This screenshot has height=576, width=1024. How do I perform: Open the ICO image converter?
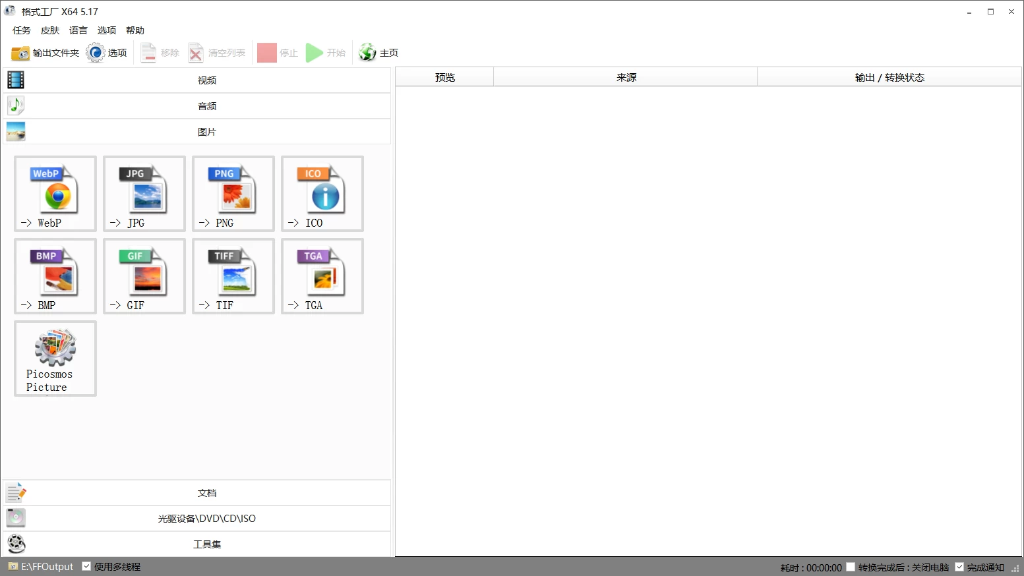322,194
